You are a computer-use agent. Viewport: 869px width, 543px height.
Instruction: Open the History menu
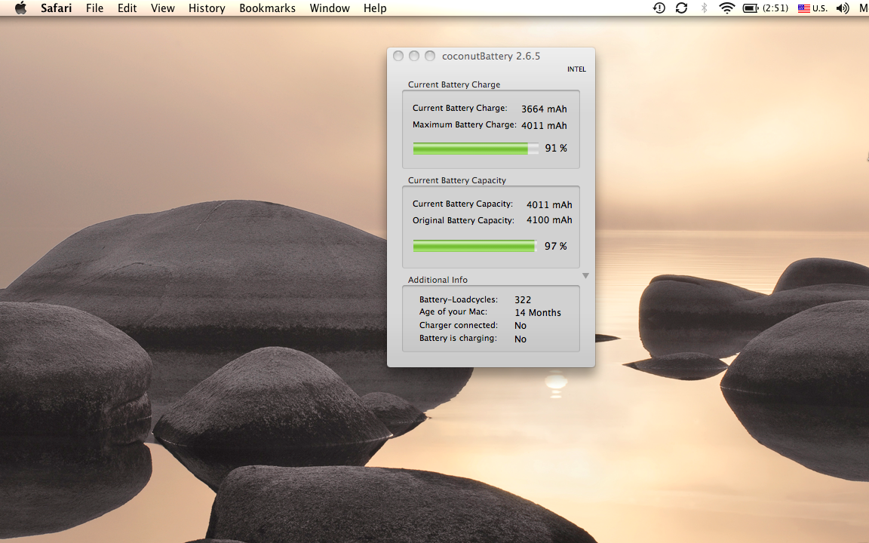click(x=207, y=8)
